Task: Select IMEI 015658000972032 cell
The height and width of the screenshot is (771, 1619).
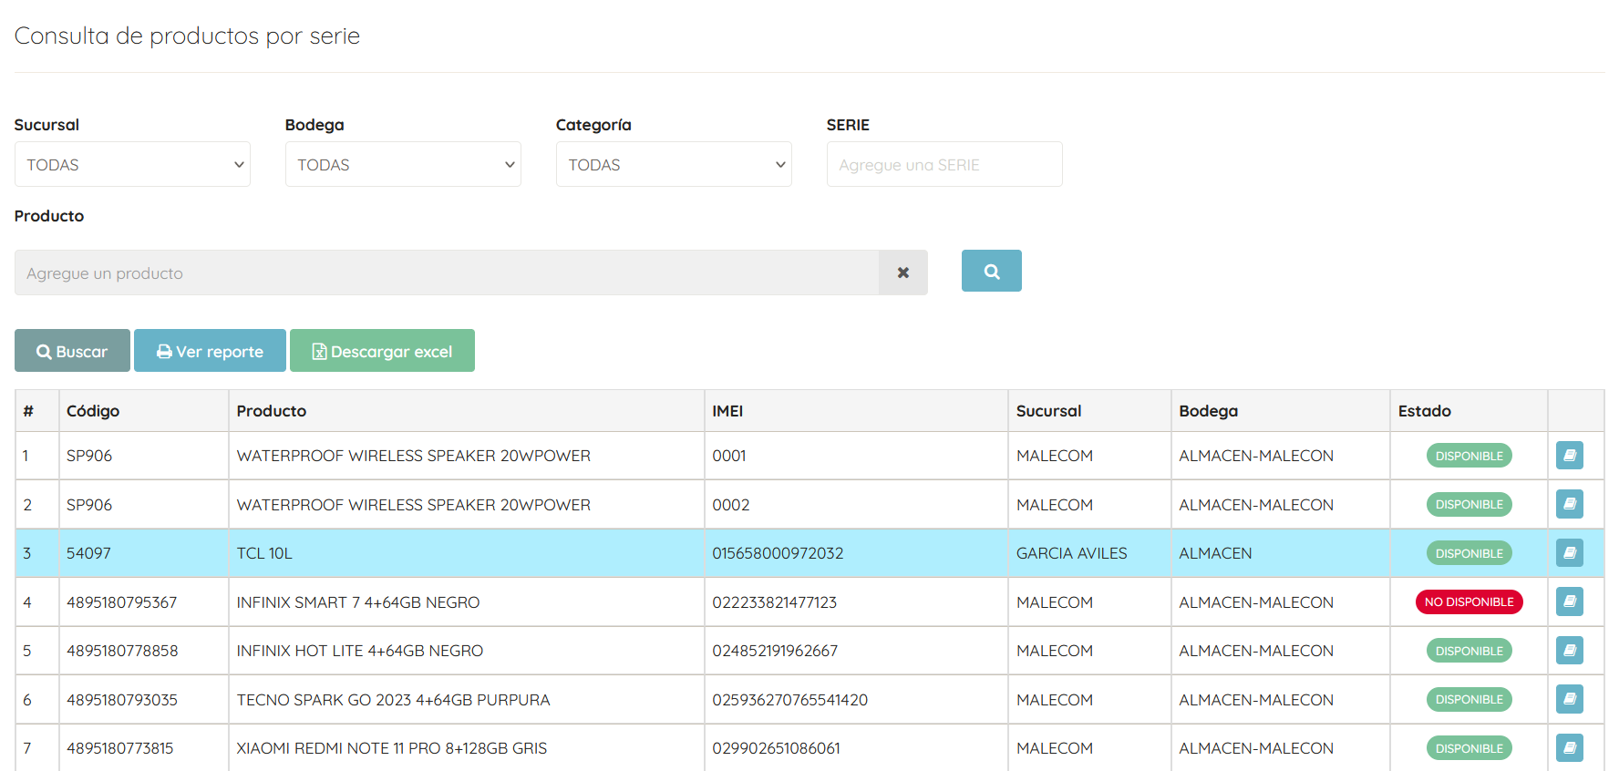Action: pos(856,553)
